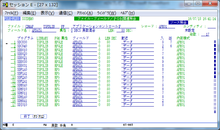Screen dimensions: 220x130
Task: Click the LEN field value 50 in header
Action: click(x=121, y=30)
